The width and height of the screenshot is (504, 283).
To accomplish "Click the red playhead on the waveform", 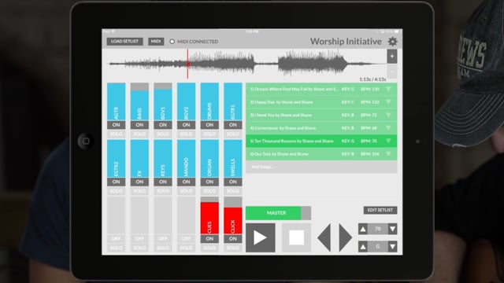I will point(187,64).
